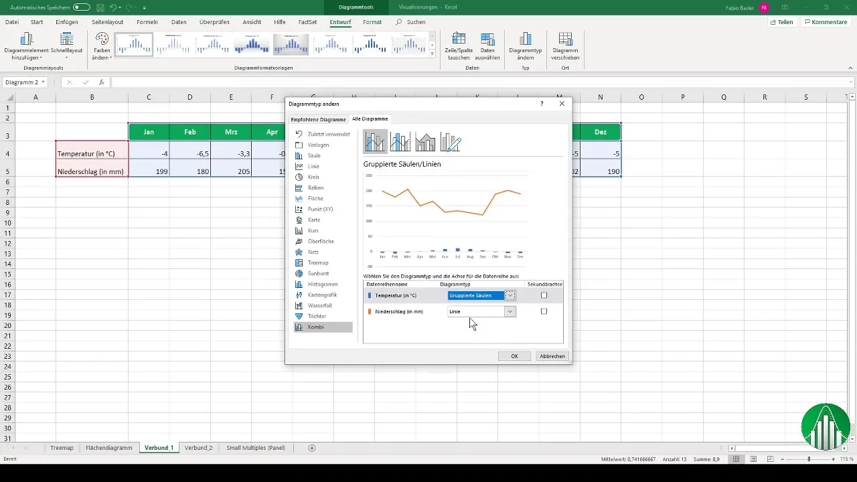This screenshot has width=857, height=482.
Task: Click the zoom in plus button
Action: click(x=834, y=459)
